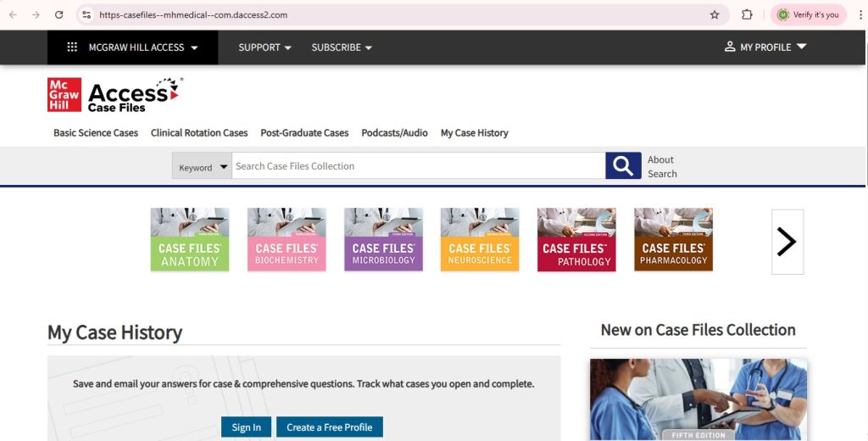
Task: Click the browser back arrow
Action: click(x=14, y=15)
